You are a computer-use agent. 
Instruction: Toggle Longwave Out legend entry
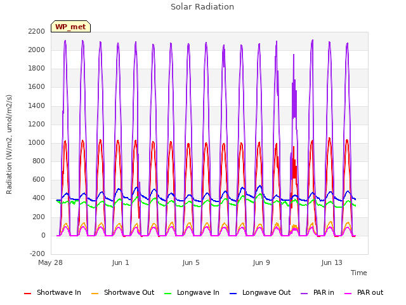260,292
